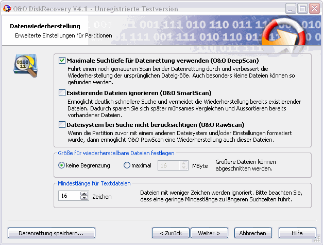Click the SmartScan description paragraph
This screenshot has width=323, height=245.
(184, 108)
